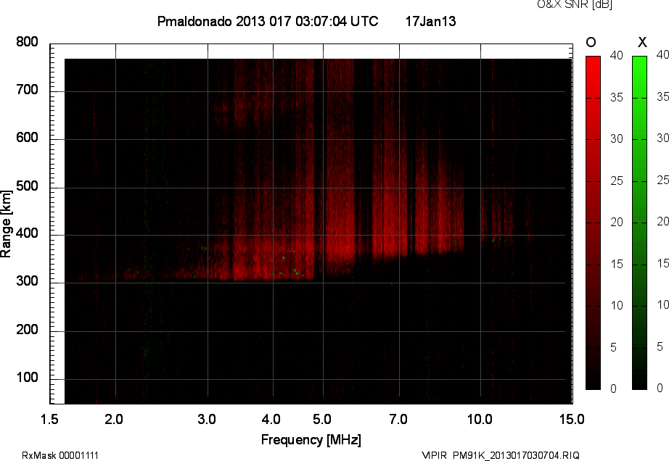
Task: Select the plot title "Pmaldonado 2013 017 03:07:04 UTC"
Action: point(268,21)
